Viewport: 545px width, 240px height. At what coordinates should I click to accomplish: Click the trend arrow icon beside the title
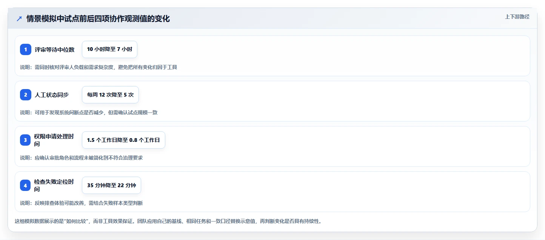coord(19,18)
